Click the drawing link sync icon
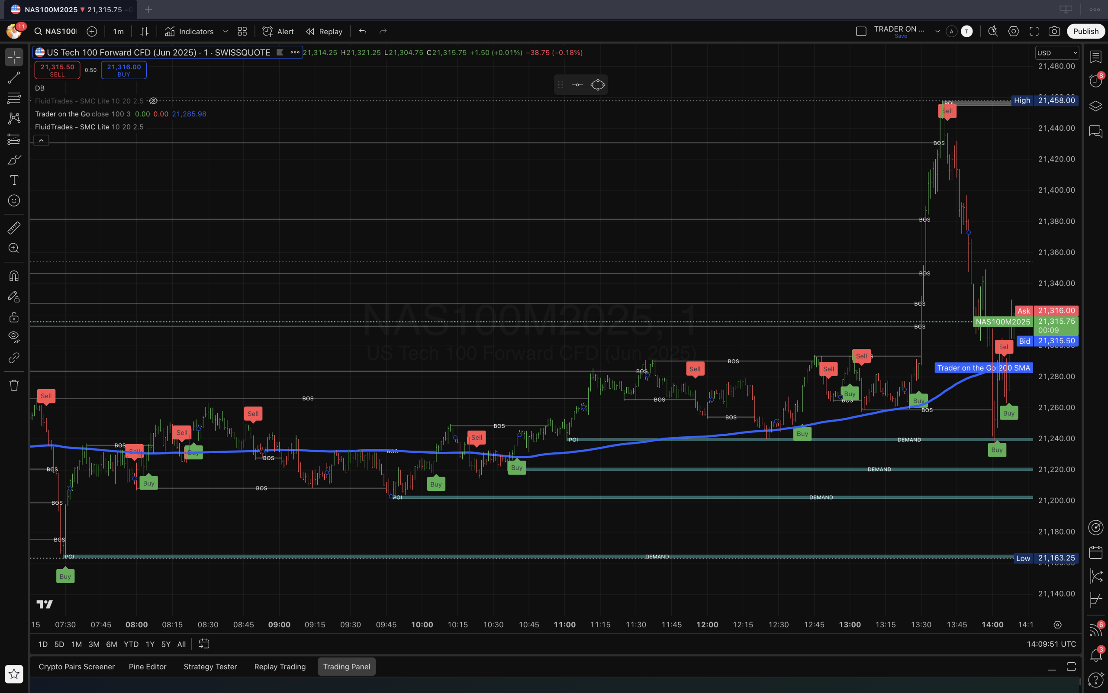This screenshot has height=693, width=1108. pyautogui.click(x=14, y=358)
